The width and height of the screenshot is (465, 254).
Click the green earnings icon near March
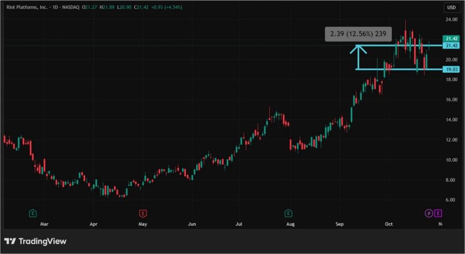coord(32,213)
